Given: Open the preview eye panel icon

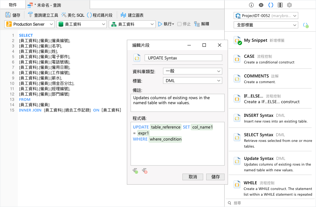Looking at the screenshot, I should point(261,5).
